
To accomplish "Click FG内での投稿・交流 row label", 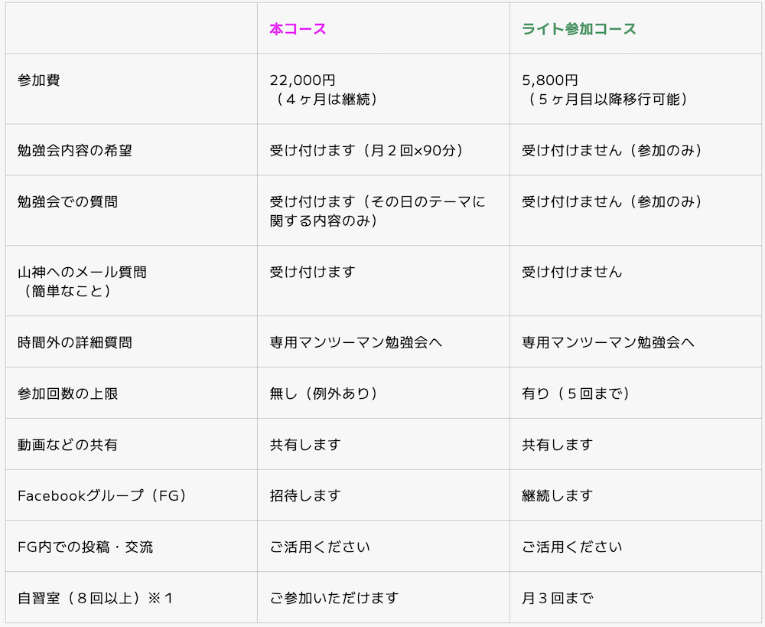I will [85, 547].
